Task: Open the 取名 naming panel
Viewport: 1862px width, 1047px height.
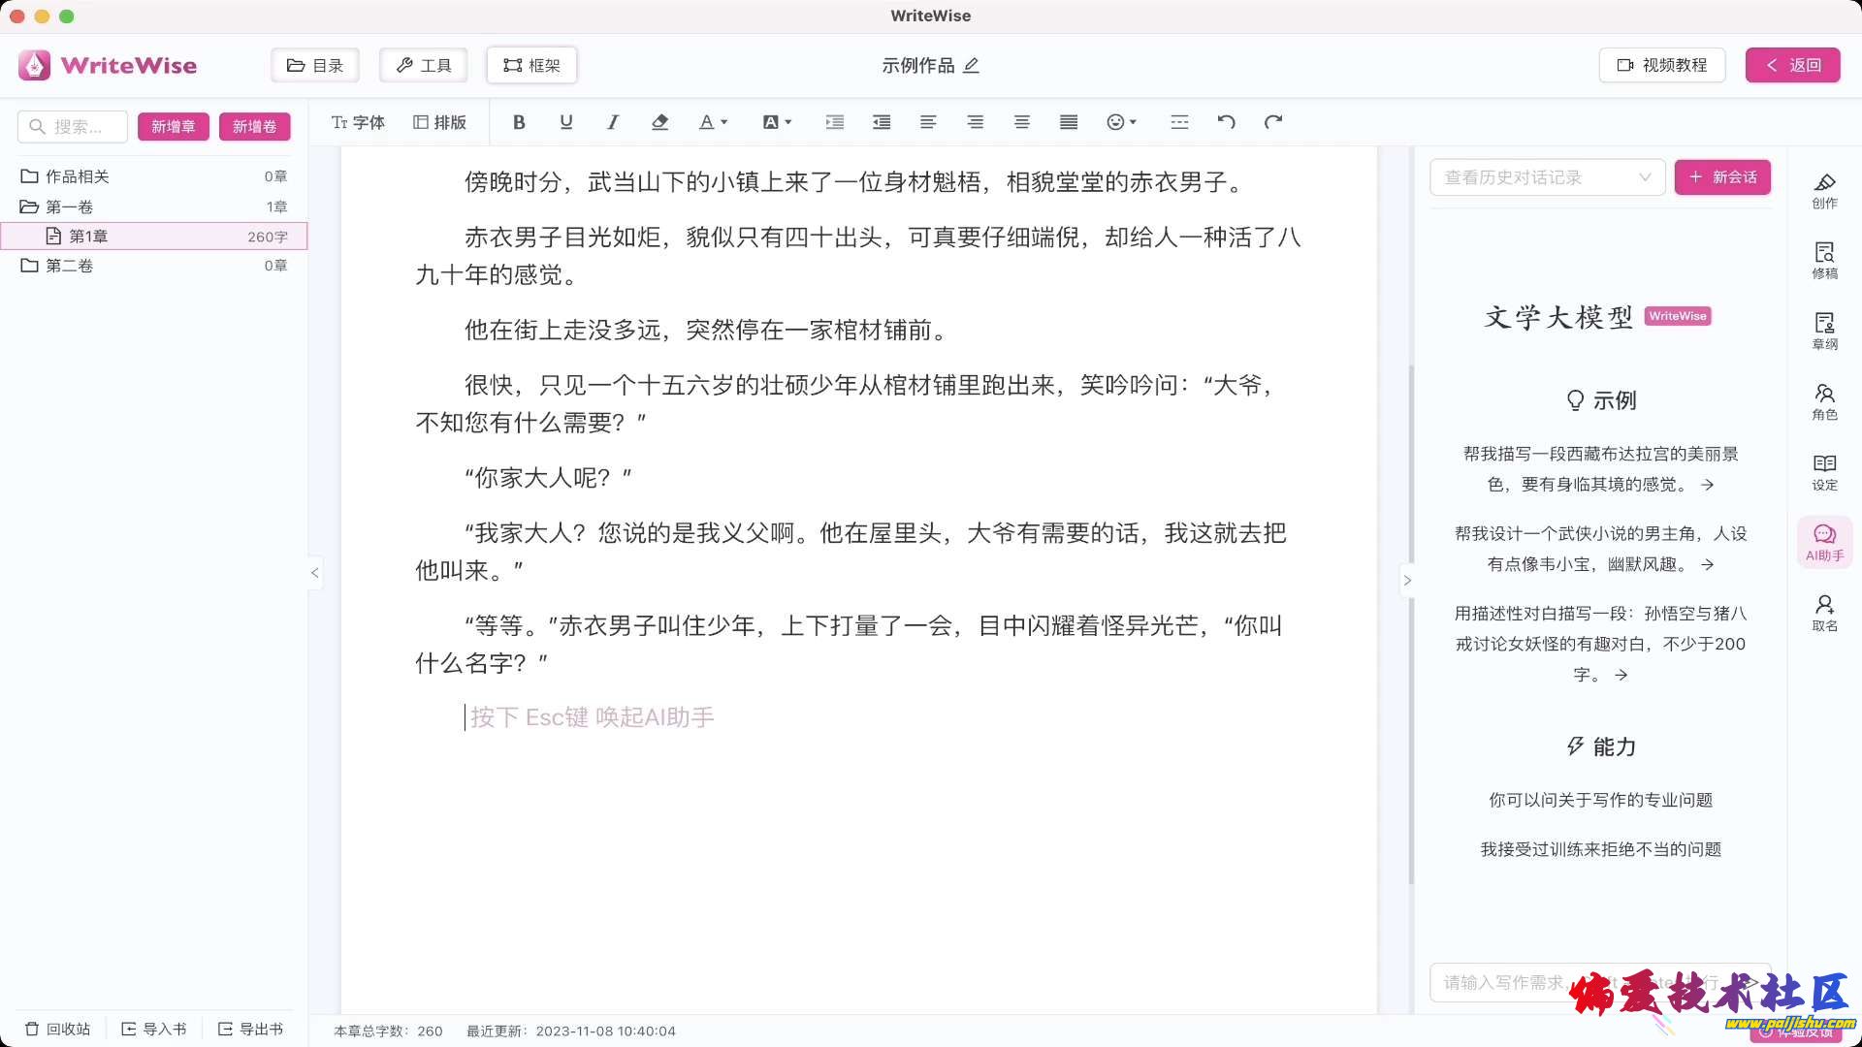Action: 1824,613
